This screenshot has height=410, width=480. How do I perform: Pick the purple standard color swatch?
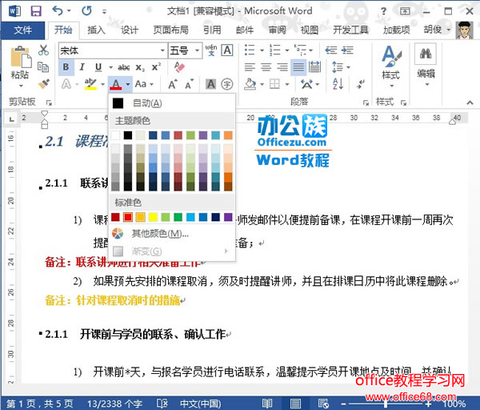228,217
